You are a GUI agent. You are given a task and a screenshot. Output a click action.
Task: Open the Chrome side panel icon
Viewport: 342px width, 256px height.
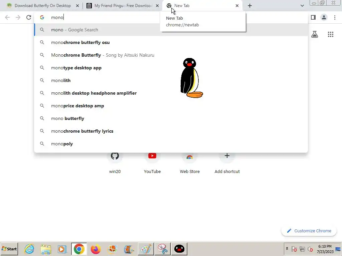click(x=313, y=17)
